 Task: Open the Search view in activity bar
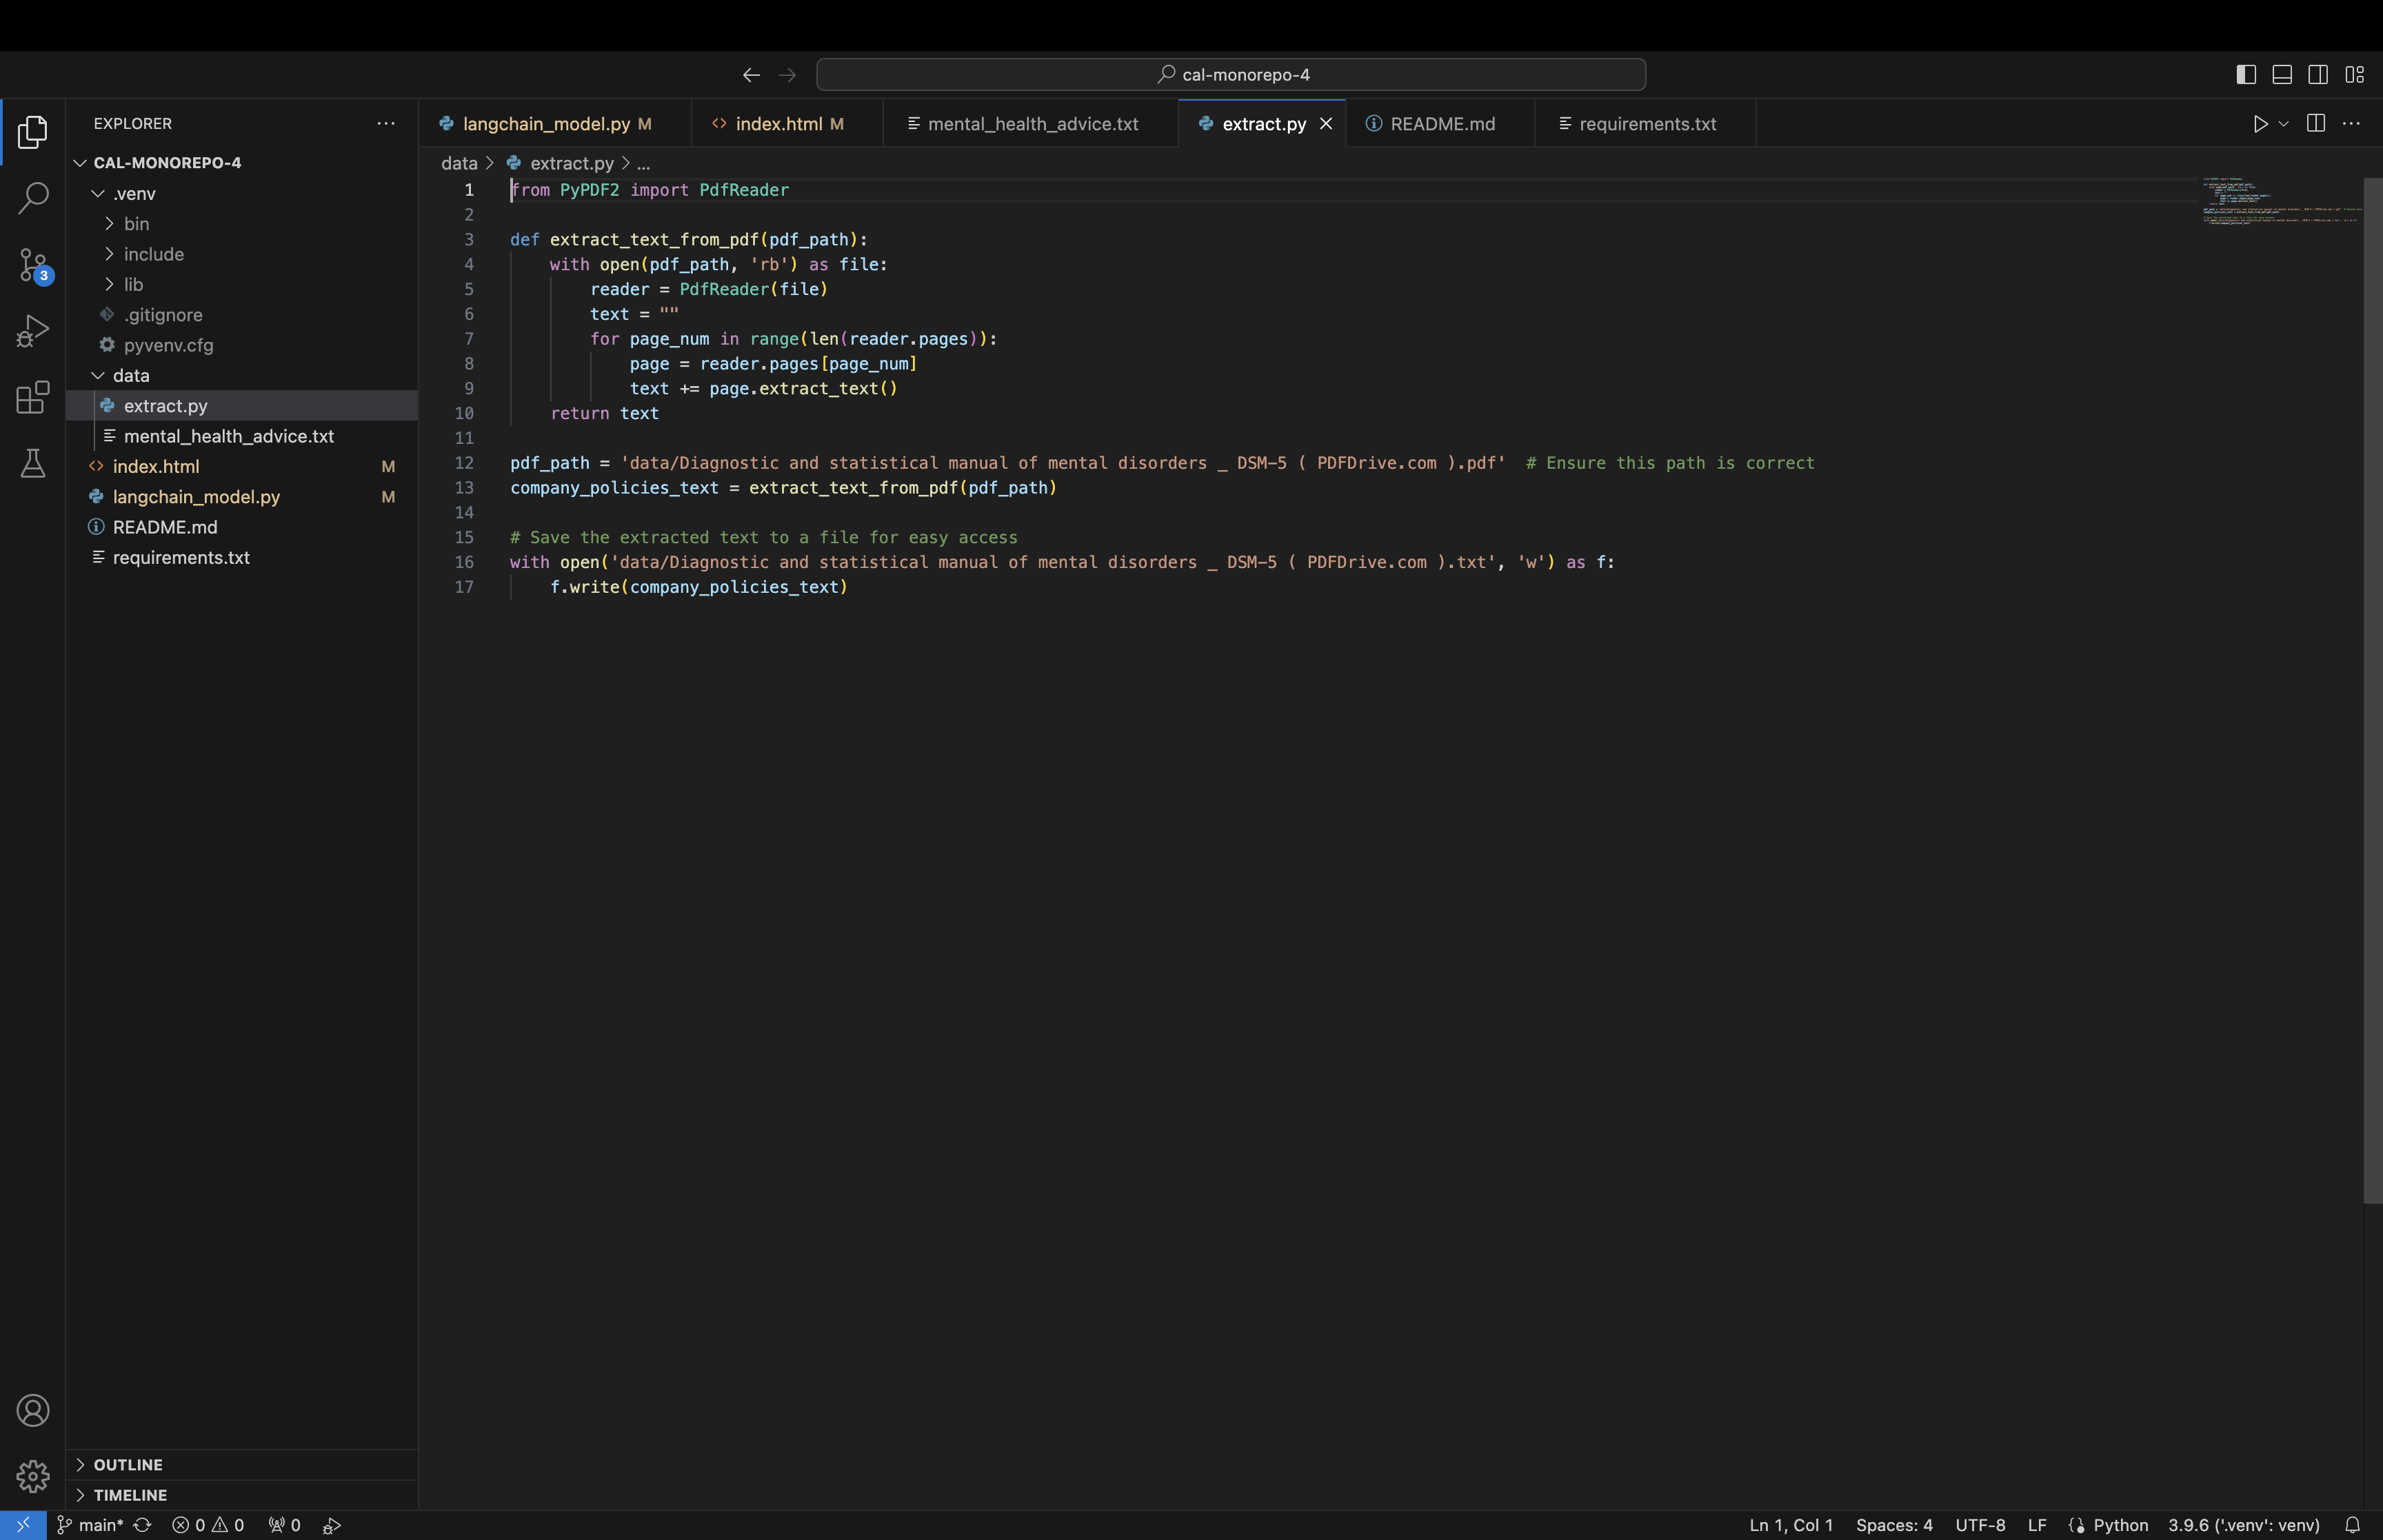(33, 198)
